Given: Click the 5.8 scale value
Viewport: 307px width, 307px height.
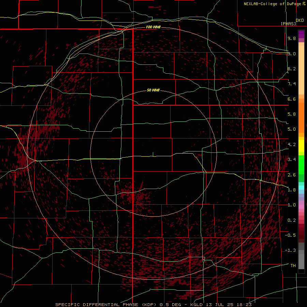Looking at the screenshot, I should [292, 114].
